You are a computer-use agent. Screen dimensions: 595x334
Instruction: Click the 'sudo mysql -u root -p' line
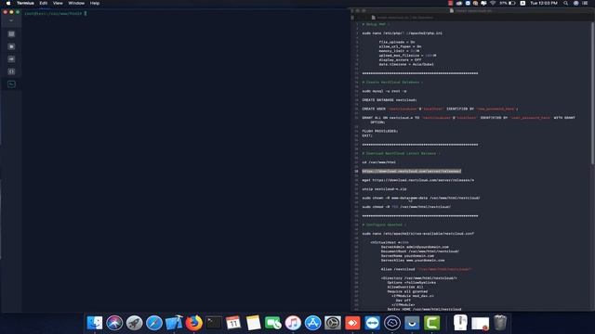tap(384, 91)
